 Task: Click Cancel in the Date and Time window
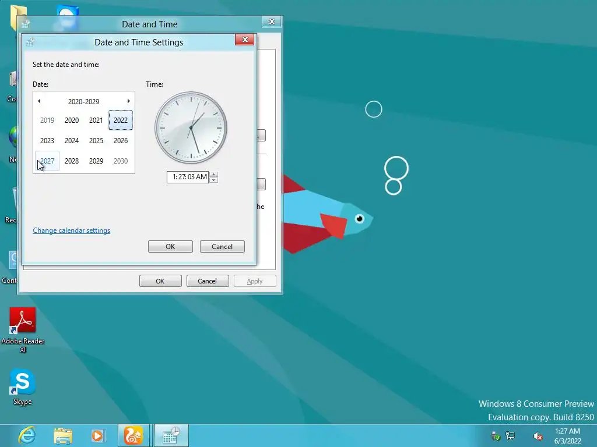208,281
